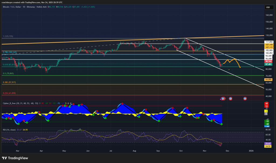
Task: Click the green 87,481 current price tag
Action: (268, 64)
